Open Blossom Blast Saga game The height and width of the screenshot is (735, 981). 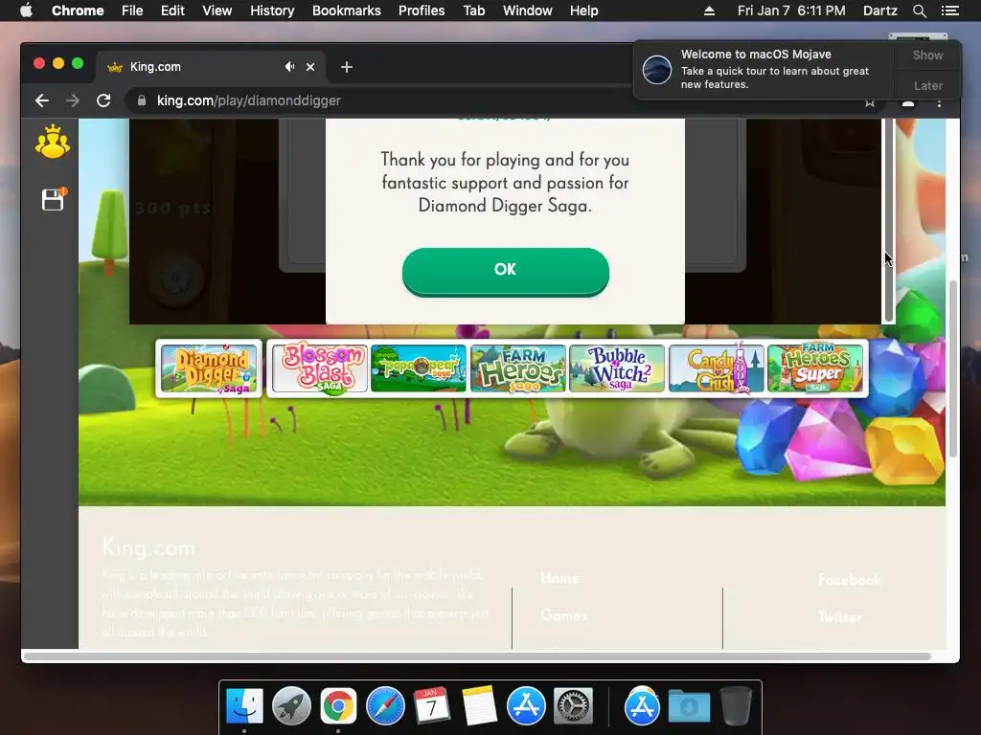tap(320, 368)
